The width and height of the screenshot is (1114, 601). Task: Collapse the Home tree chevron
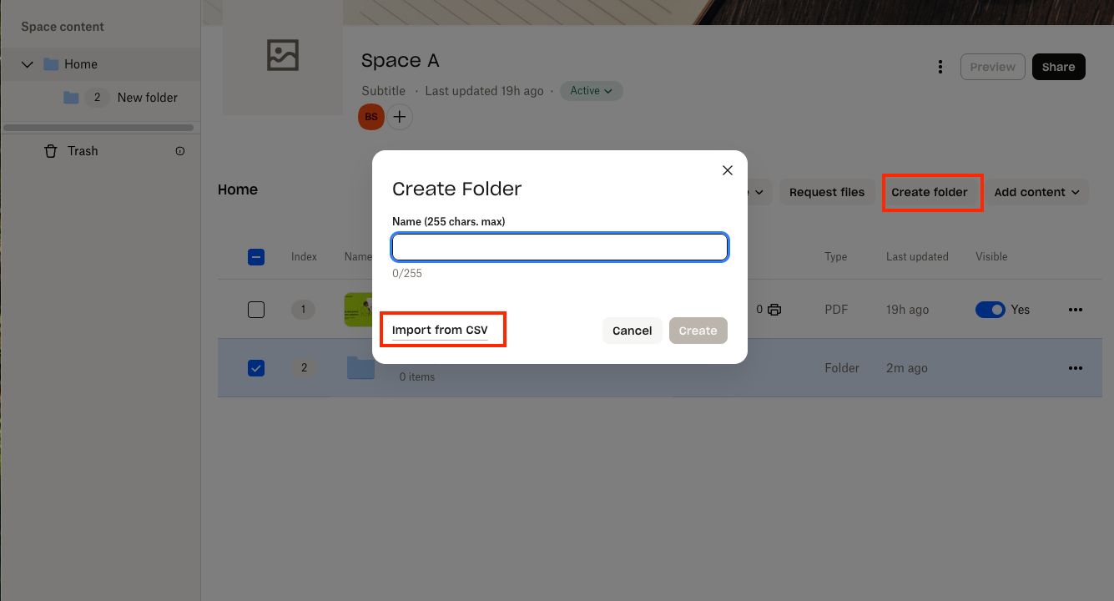[x=28, y=64]
